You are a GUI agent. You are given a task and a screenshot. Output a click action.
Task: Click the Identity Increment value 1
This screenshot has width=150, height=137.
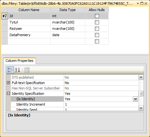coord(101,104)
